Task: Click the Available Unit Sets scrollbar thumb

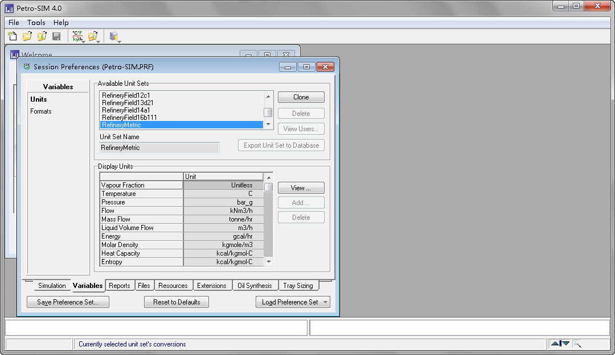Action: click(x=268, y=112)
